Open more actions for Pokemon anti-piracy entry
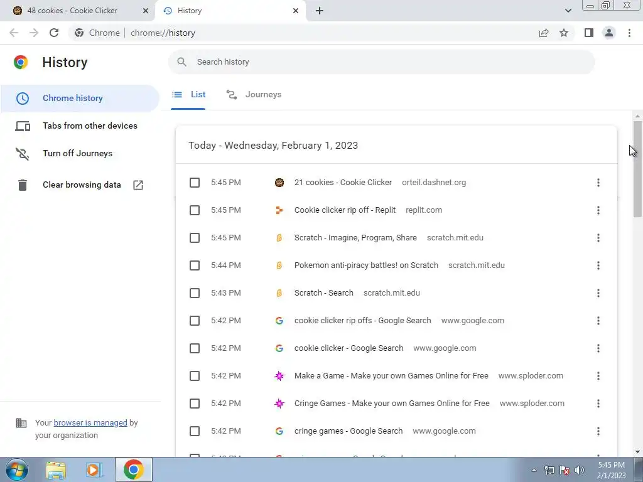Viewport: 643px width, 482px height. pos(598,265)
